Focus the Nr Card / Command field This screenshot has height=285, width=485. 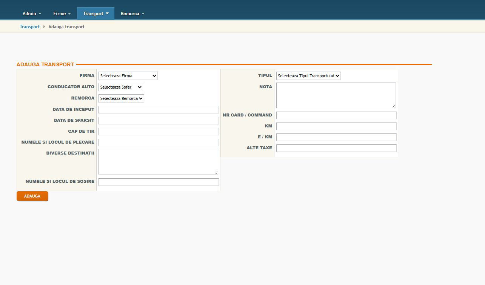(336, 115)
